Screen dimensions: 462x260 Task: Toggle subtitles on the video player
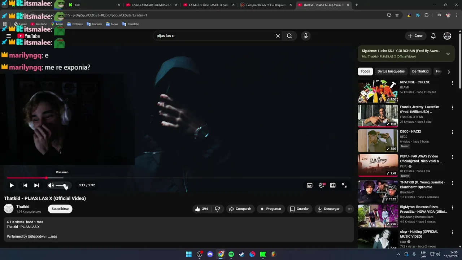(x=310, y=185)
